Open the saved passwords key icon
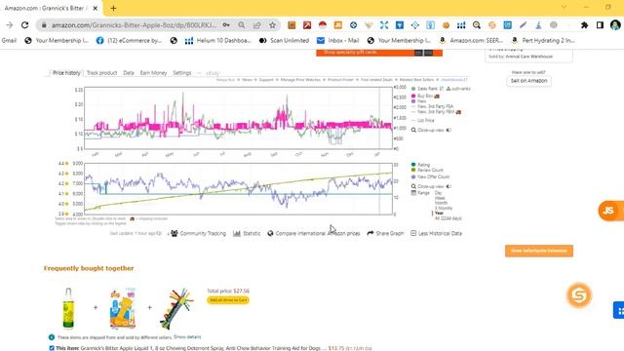624x351 pixels. pos(226,25)
